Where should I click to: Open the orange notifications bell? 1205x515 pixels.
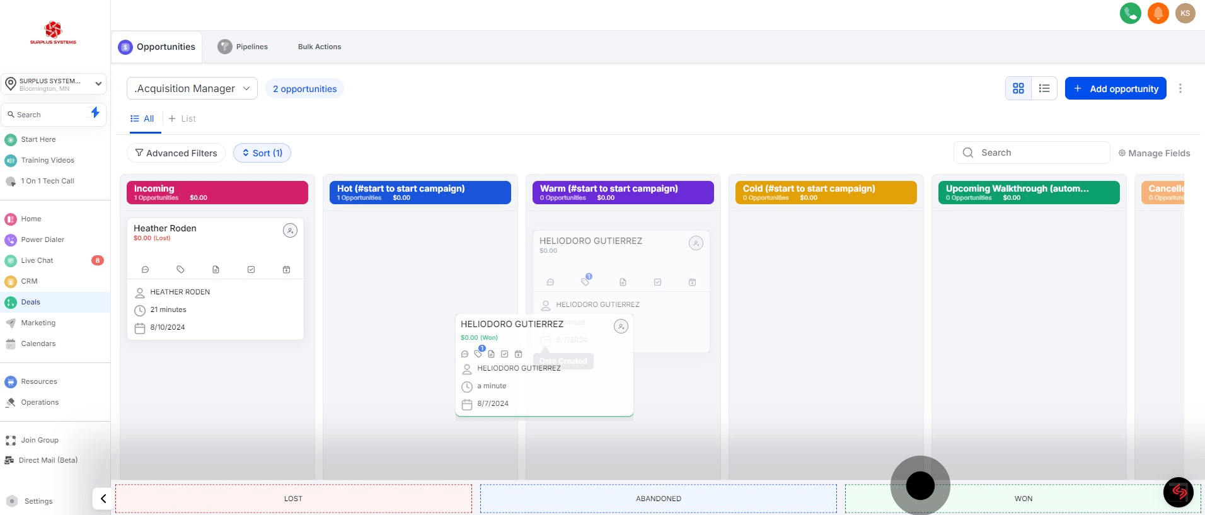point(1158,13)
